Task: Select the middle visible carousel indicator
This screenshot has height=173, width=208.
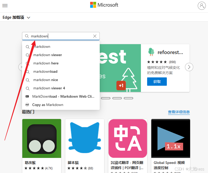Action: tap(117, 98)
